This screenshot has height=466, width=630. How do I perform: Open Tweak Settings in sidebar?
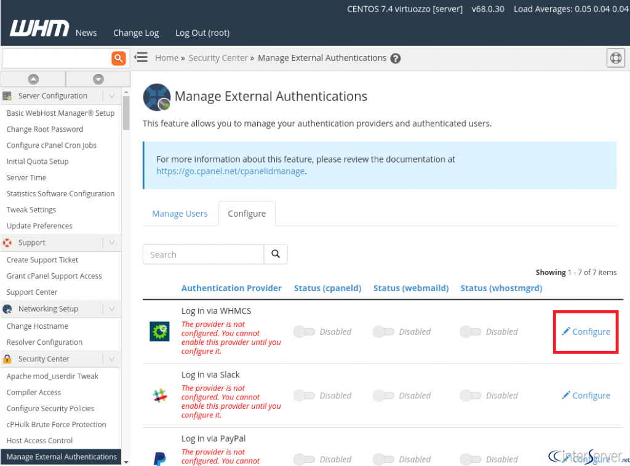coord(31,209)
